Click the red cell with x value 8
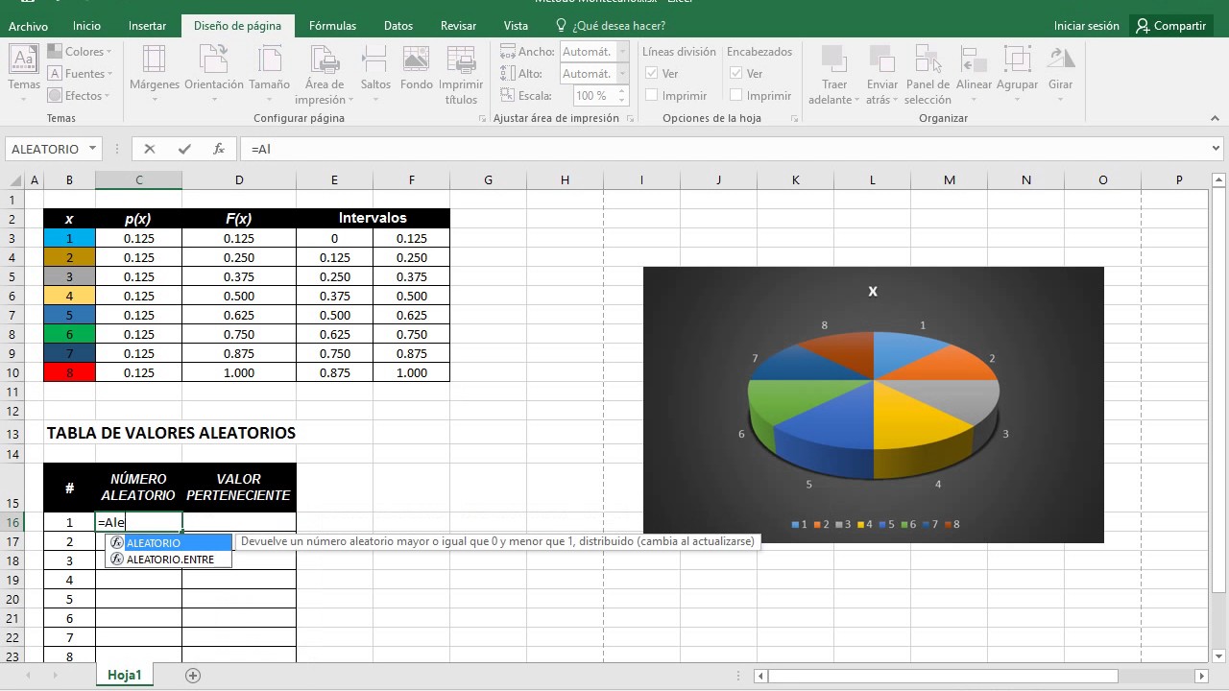This screenshot has height=691, width=1229. pos(69,372)
